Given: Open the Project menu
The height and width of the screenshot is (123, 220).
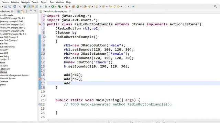Looking at the screenshot, I should (44, 2).
